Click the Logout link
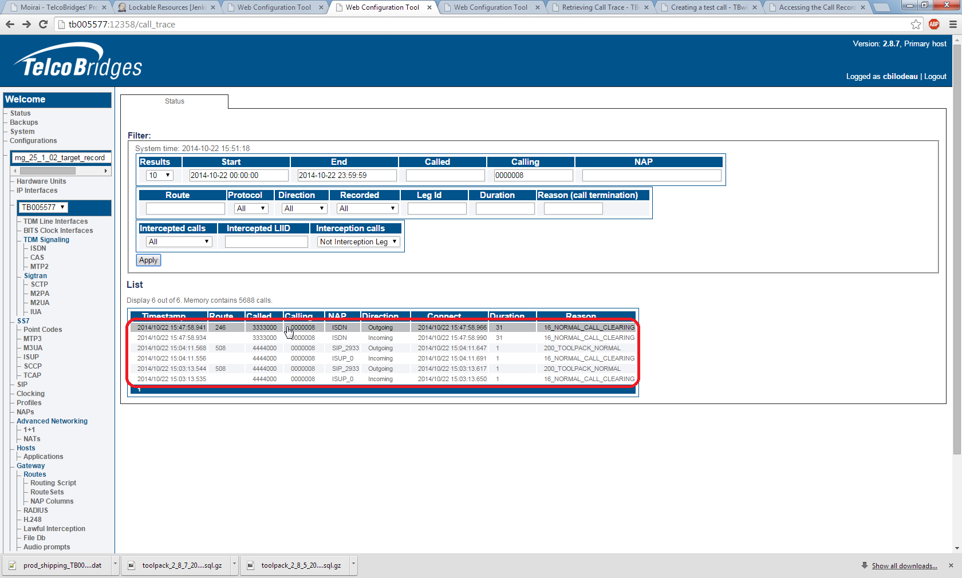 pos(935,76)
